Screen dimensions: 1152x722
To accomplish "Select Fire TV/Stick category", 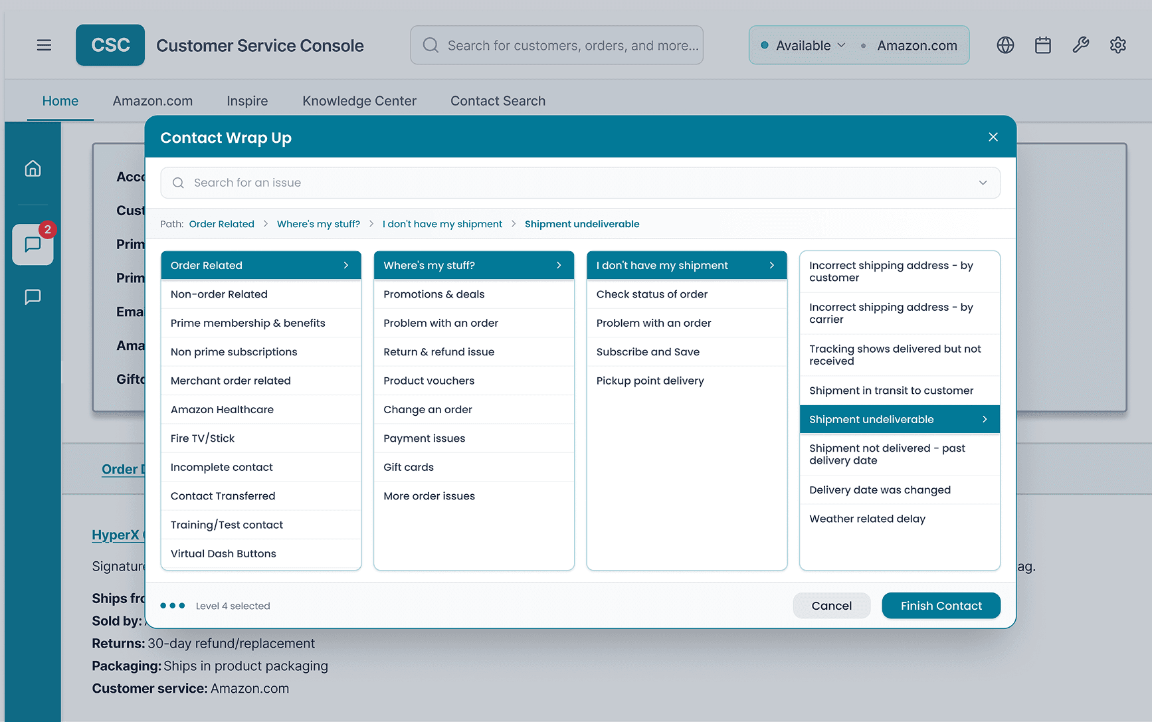I will pos(261,438).
